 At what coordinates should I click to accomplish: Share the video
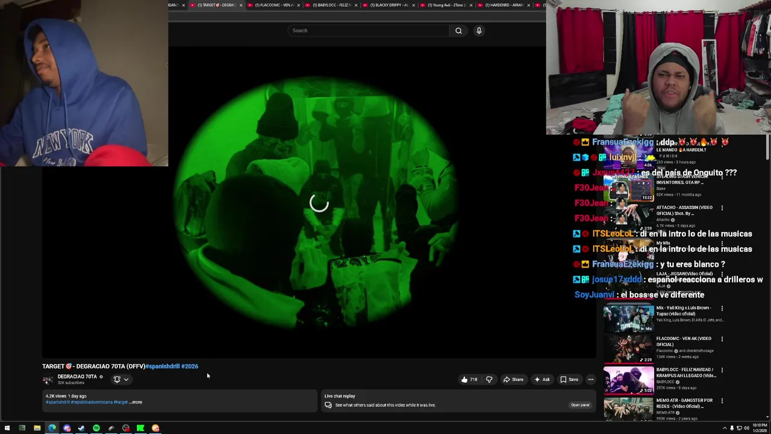513,380
